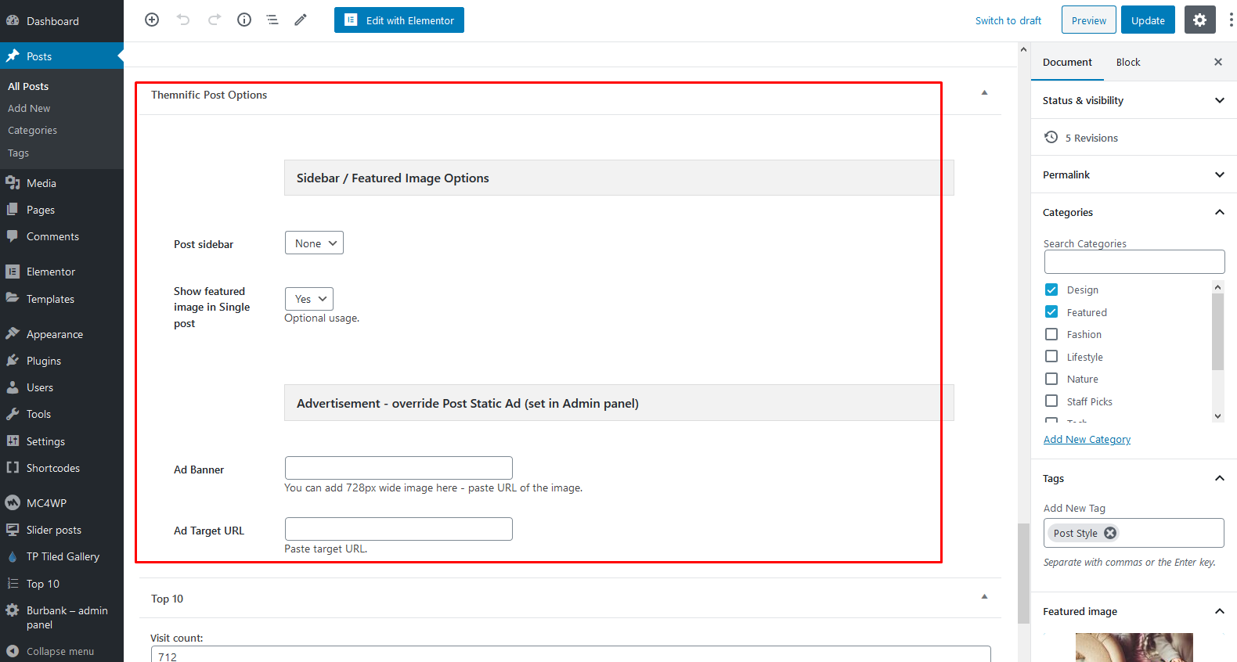
Task: Switch to the Block tab
Action: coord(1127,62)
